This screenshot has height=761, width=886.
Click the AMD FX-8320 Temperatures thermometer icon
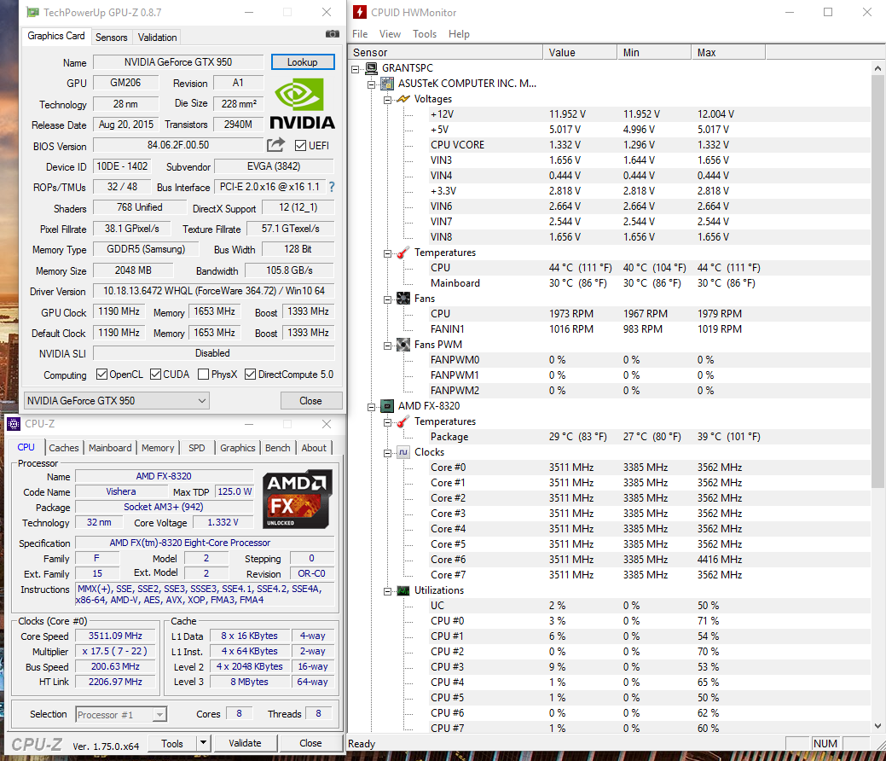[402, 421]
